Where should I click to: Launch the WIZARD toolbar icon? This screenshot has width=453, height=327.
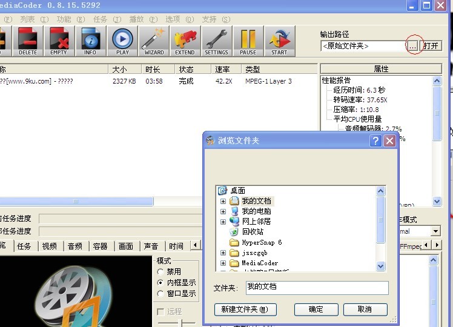[x=154, y=41]
